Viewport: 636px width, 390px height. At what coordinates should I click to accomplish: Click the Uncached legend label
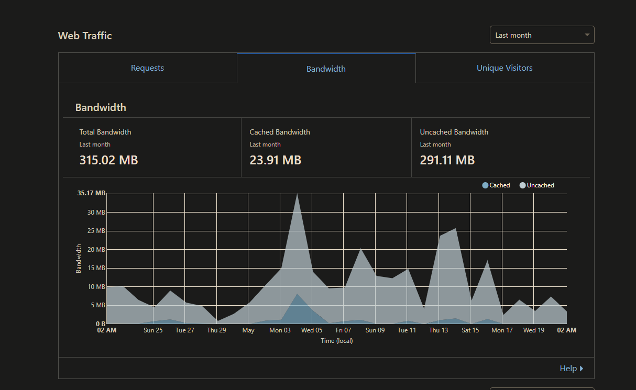540,185
